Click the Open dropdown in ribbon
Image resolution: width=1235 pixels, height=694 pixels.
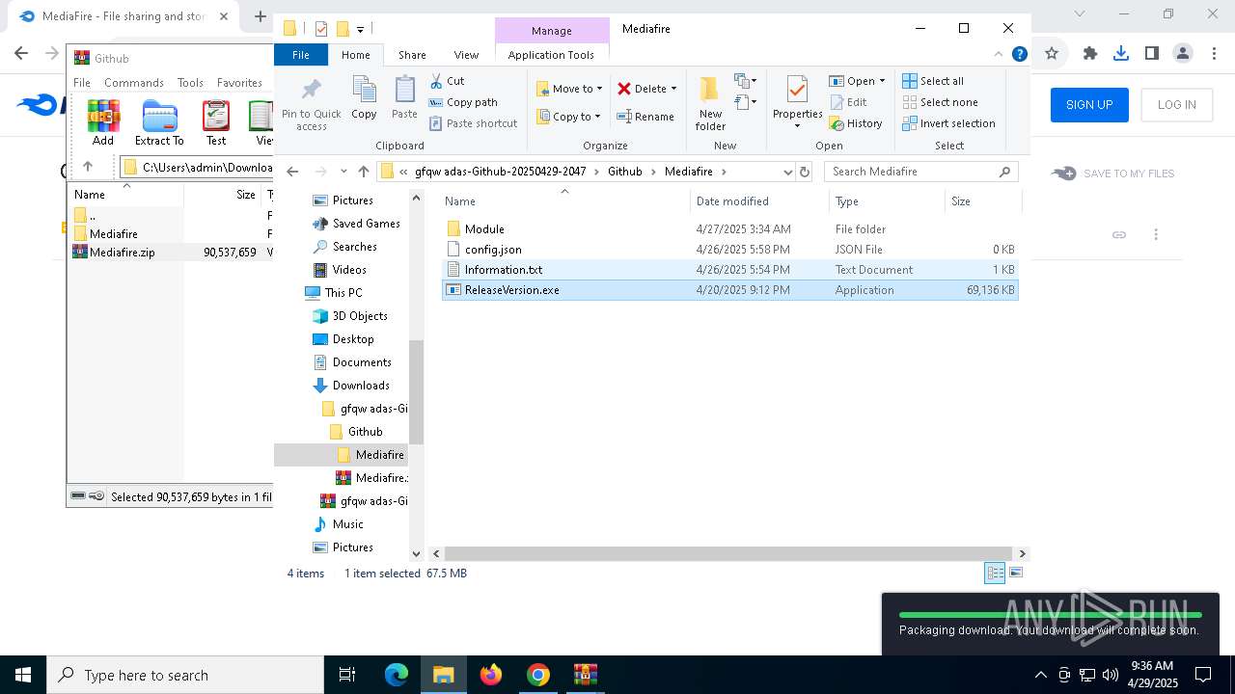tap(857, 81)
